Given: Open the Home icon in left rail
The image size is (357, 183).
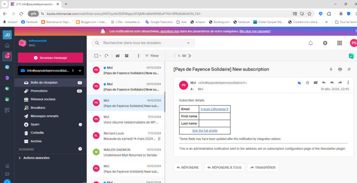Looking at the screenshot, I should [x=7, y=45].
